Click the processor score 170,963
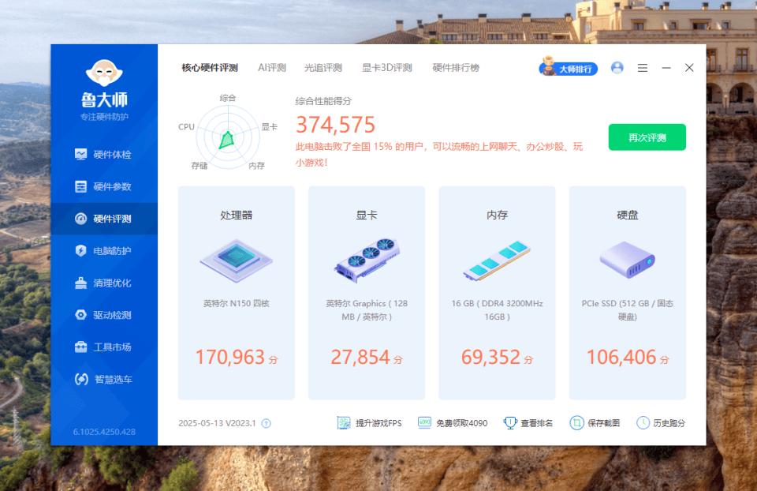 pyautogui.click(x=230, y=357)
